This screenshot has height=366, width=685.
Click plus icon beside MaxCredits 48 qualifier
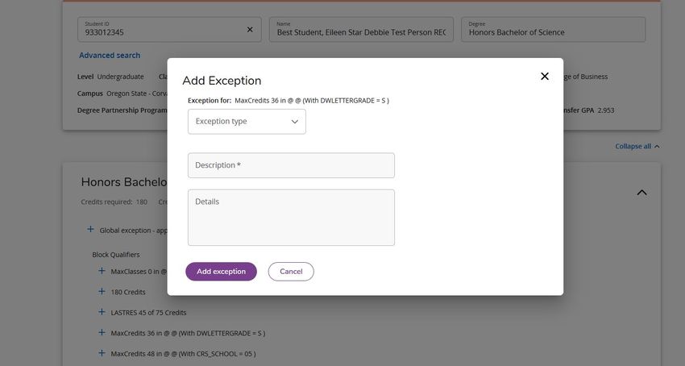(x=102, y=353)
